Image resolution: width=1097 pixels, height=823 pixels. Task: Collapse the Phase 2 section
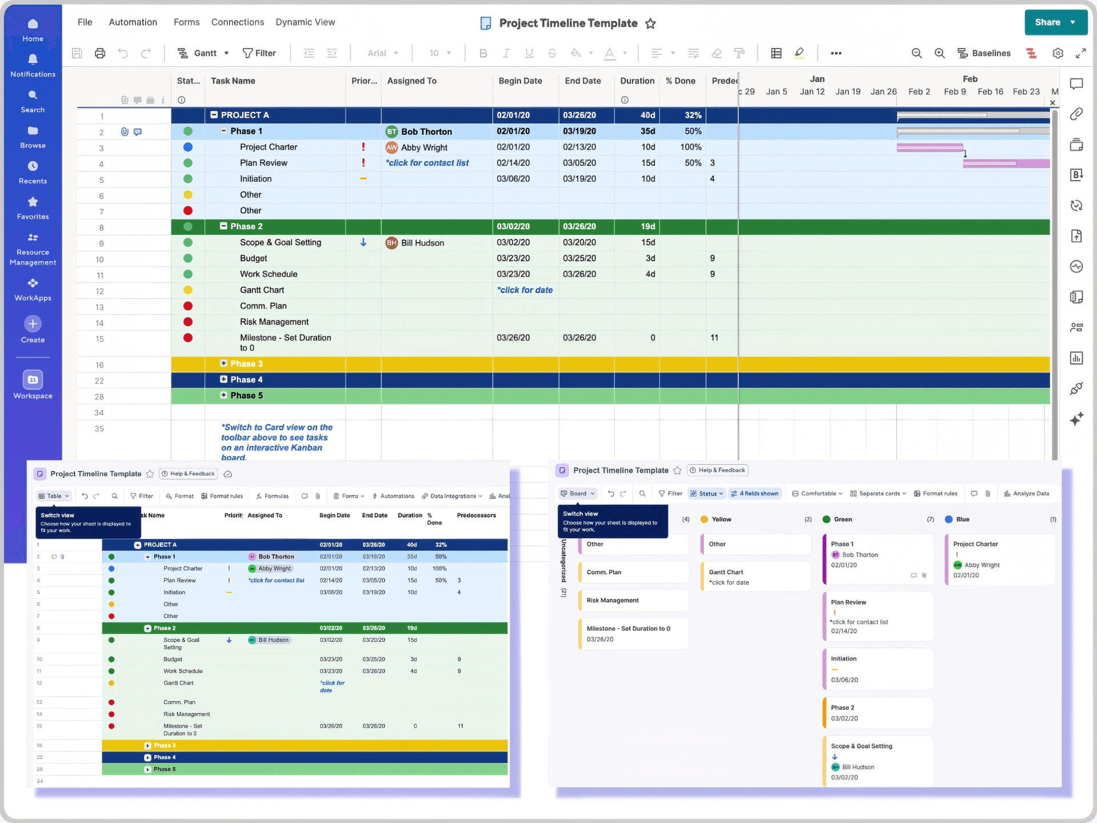(223, 226)
